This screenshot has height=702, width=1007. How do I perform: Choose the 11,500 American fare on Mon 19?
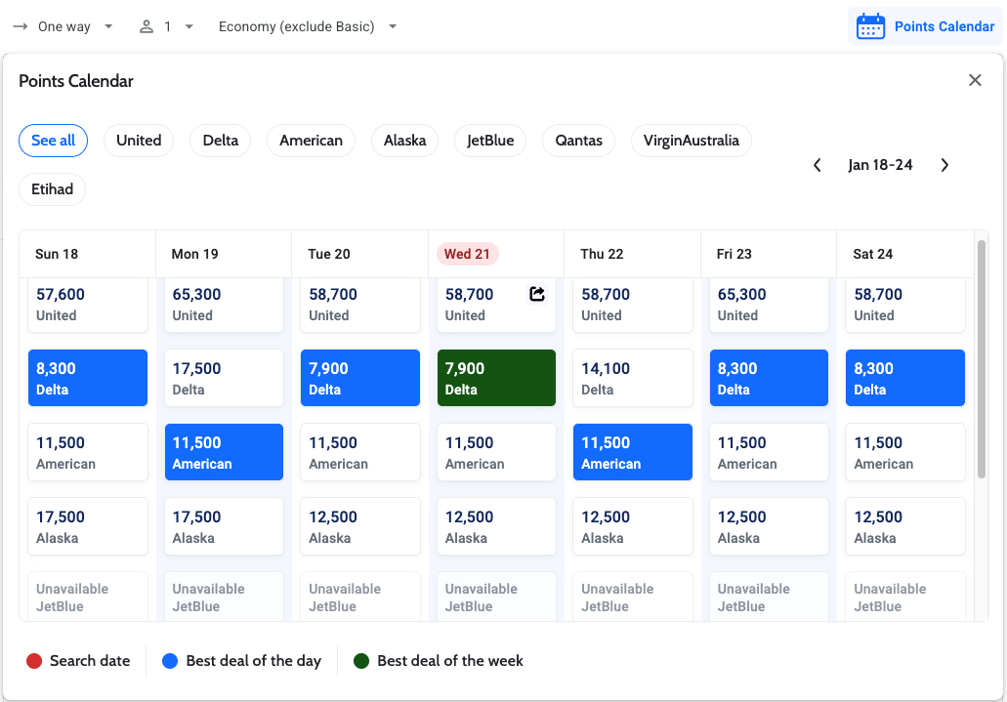pyautogui.click(x=224, y=452)
